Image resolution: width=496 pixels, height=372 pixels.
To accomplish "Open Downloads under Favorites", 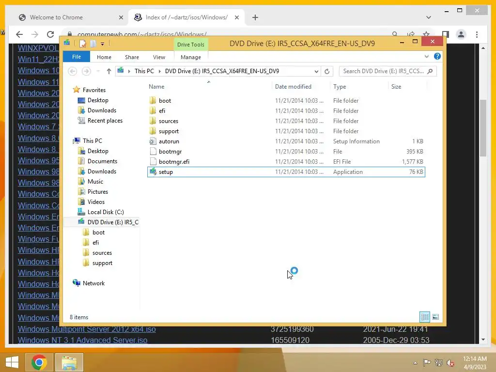I will pos(102,110).
